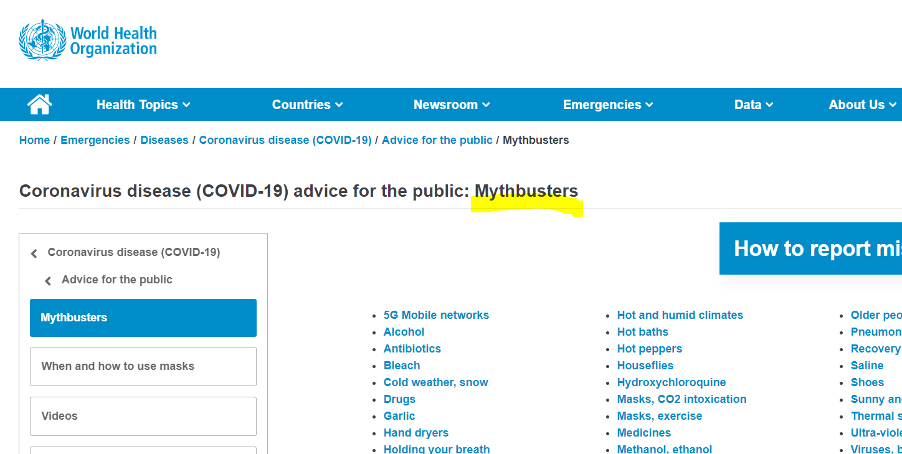
Task: Click the Mythbusters page heading text
Action: point(526,191)
